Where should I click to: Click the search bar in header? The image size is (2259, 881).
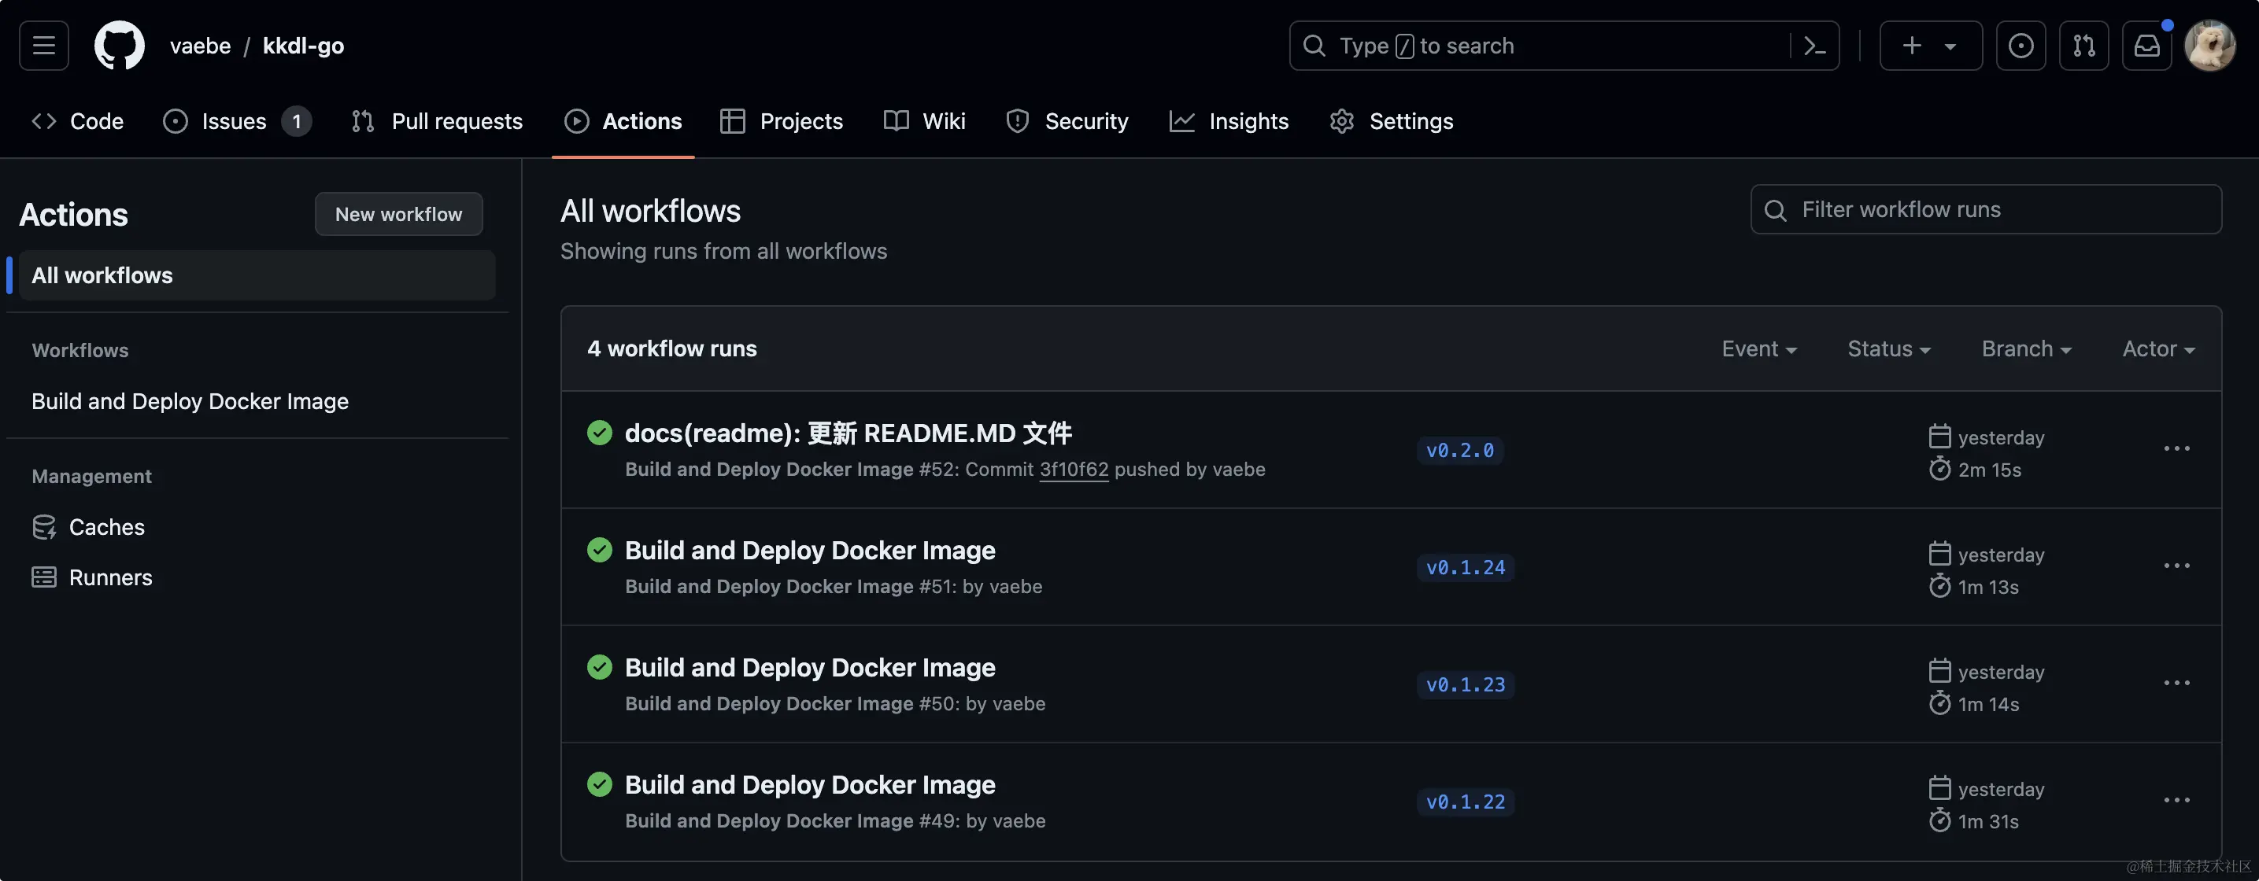tap(1563, 46)
